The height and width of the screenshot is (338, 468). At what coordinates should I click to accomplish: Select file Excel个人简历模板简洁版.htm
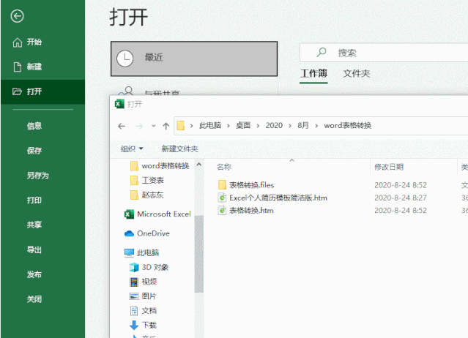point(272,198)
